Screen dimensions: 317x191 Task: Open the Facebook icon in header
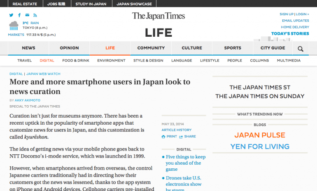pos(19,15)
